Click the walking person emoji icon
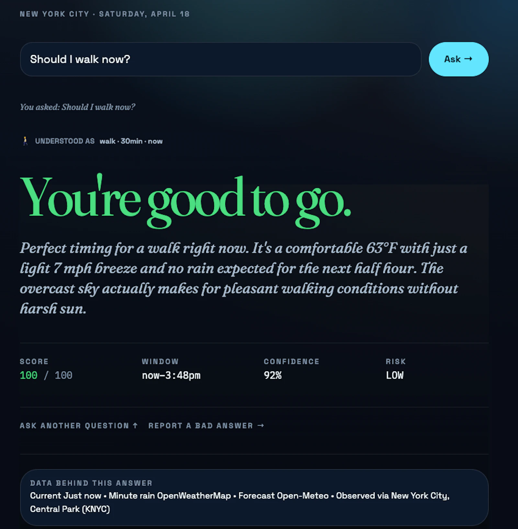Screen dimensions: 518x529 pos(25,141)
